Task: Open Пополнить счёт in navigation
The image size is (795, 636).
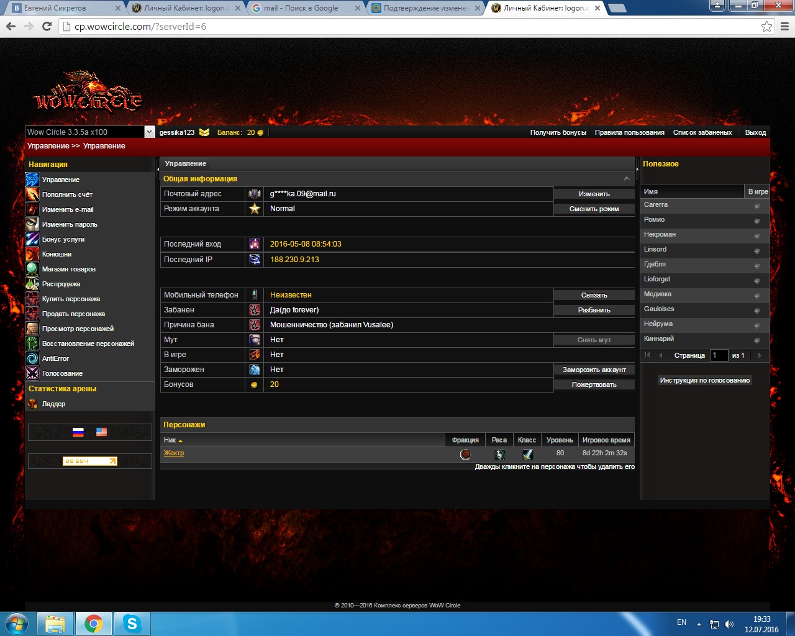Action: click(x=67, y=194)
